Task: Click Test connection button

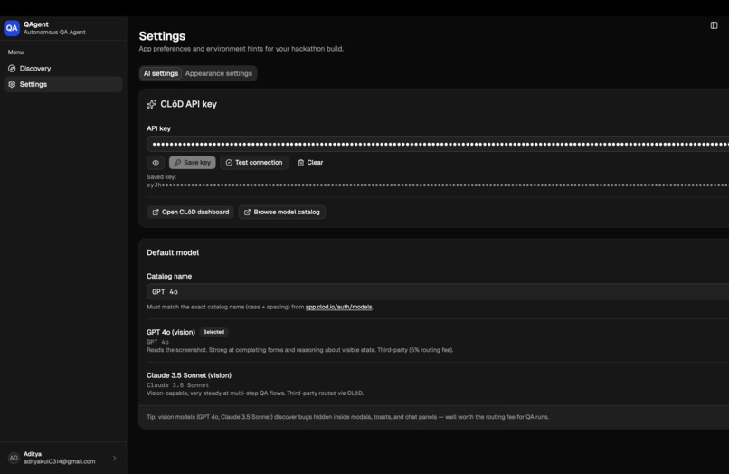Action: tap(254, 162)
